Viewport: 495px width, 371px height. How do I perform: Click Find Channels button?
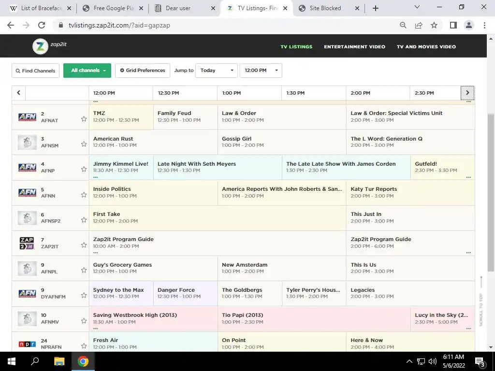pos(35,71)
